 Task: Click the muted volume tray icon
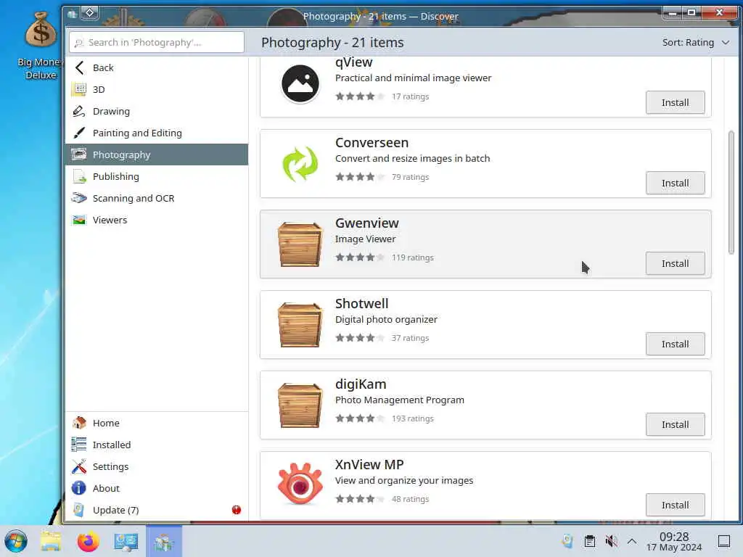point(611,541)
